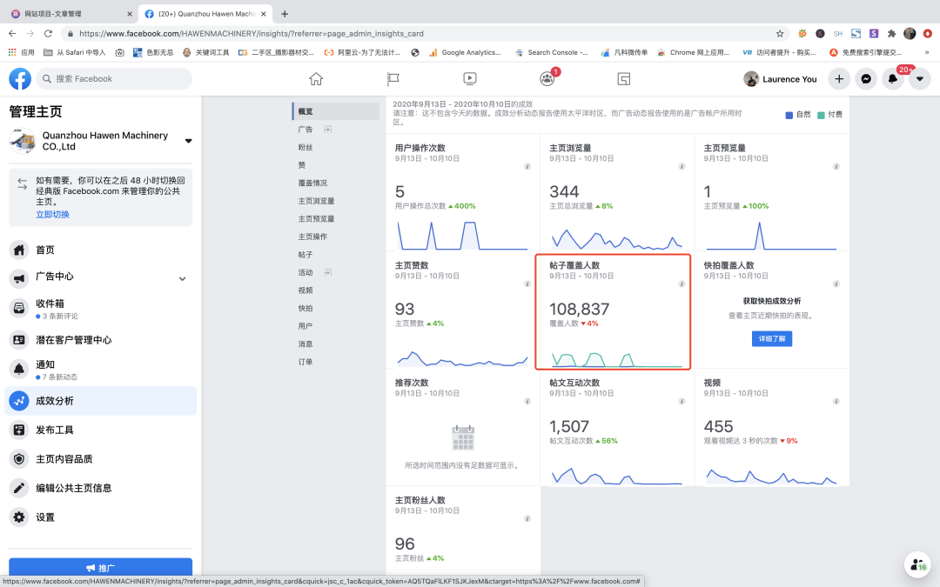
Task: Open the Gaming icon in top navigation
Action: pos(623,79)
